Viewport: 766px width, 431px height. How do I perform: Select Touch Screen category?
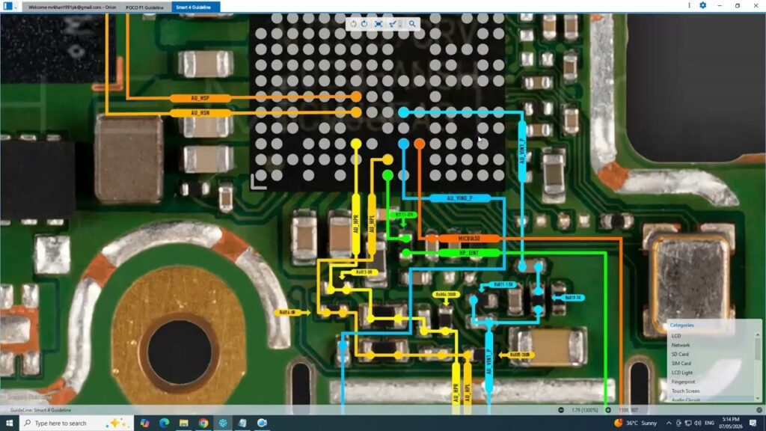(x=685, y=391)
